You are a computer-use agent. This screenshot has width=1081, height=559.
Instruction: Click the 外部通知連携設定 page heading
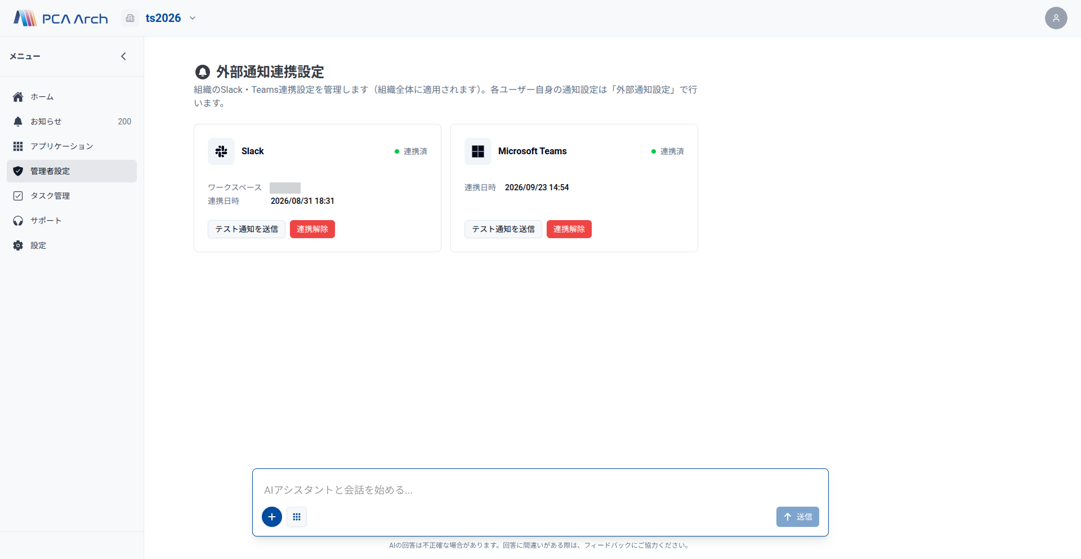point(270,72)
